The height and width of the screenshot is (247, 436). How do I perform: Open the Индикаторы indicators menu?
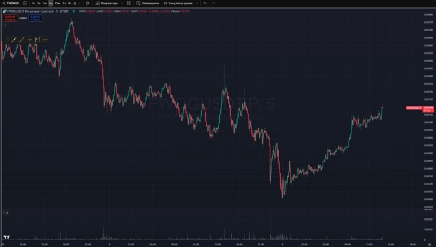click(107, 3)
